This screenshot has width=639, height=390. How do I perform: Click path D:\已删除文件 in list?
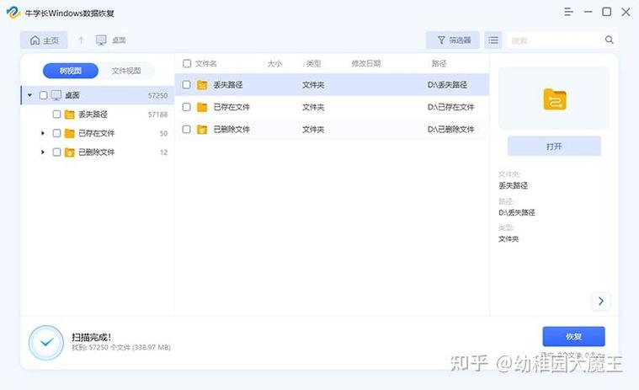[450, 130]
